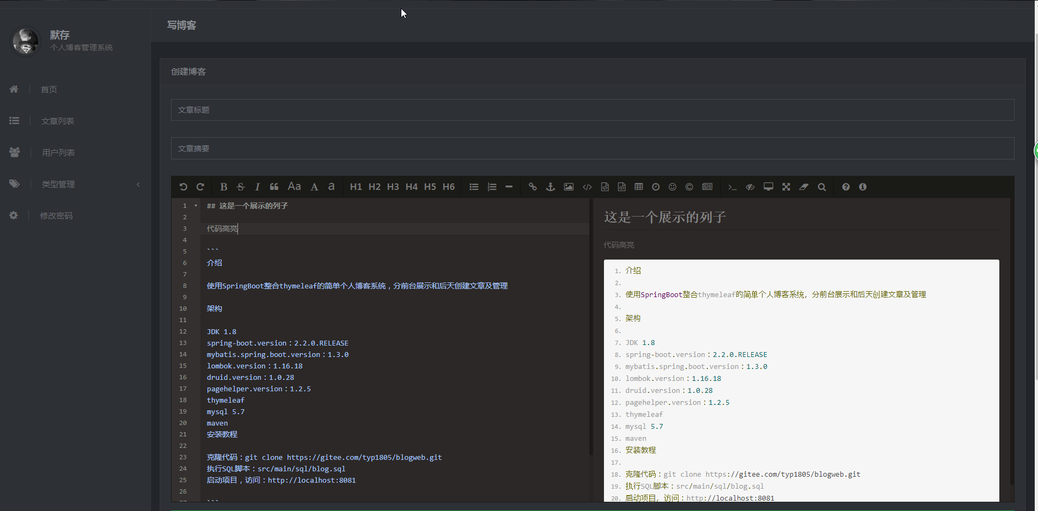The image size is (1038, 511).
Task: Insert inline code
Action: pos(587,187)
